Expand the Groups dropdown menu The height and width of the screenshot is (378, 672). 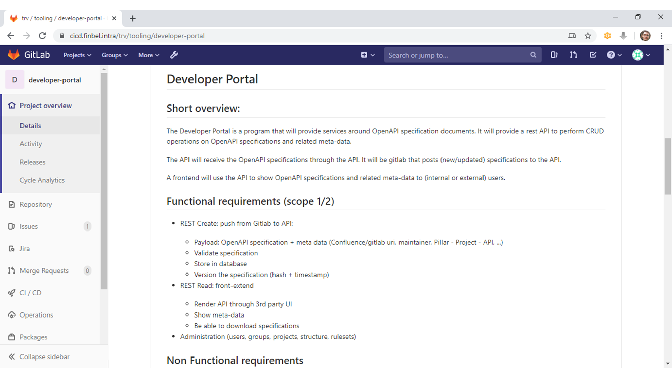pyautogui.click(x=115, y=55)
